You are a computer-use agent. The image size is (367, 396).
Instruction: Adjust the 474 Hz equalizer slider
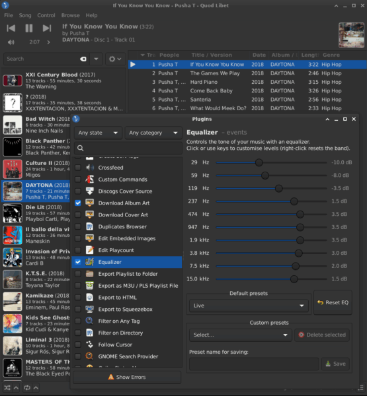[271, 214]
